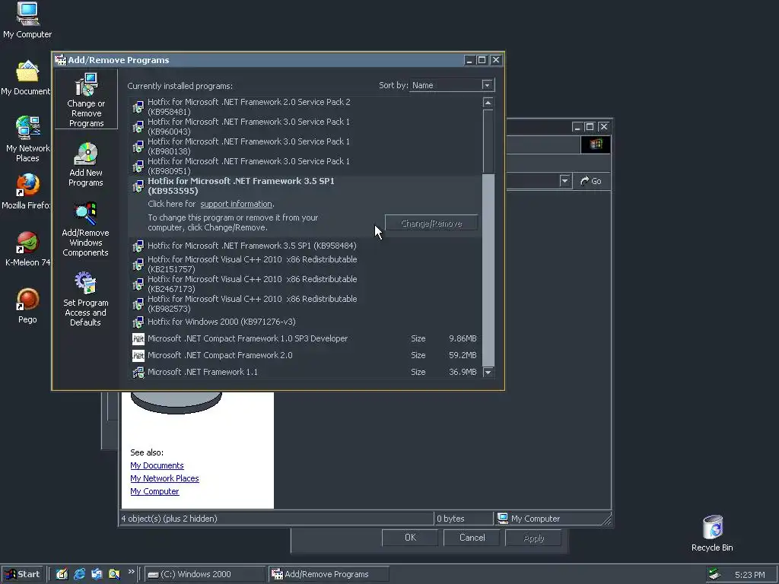Open Add New Programs in sidebar
779x584 pixels.
[86, 164]
